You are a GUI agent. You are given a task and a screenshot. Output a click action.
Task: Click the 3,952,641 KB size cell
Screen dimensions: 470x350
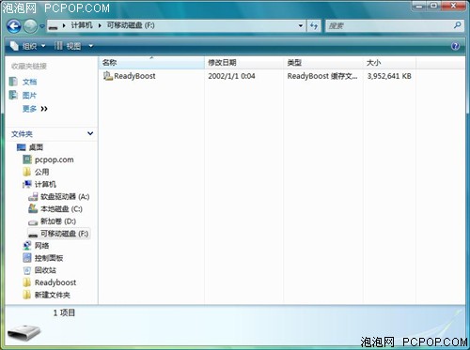click(x=389, y=76)
